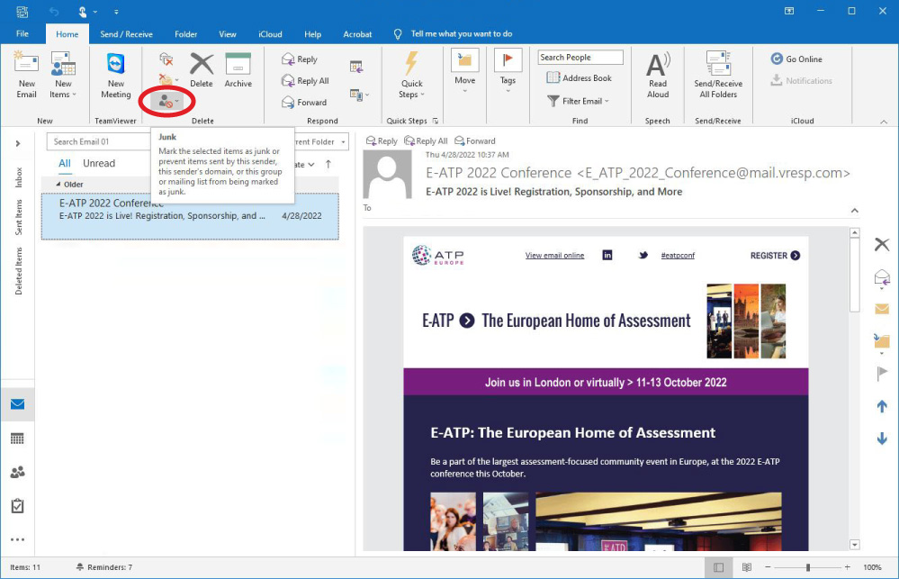Switch to Calendar view

pyautogui.click(x=17, y=439)
